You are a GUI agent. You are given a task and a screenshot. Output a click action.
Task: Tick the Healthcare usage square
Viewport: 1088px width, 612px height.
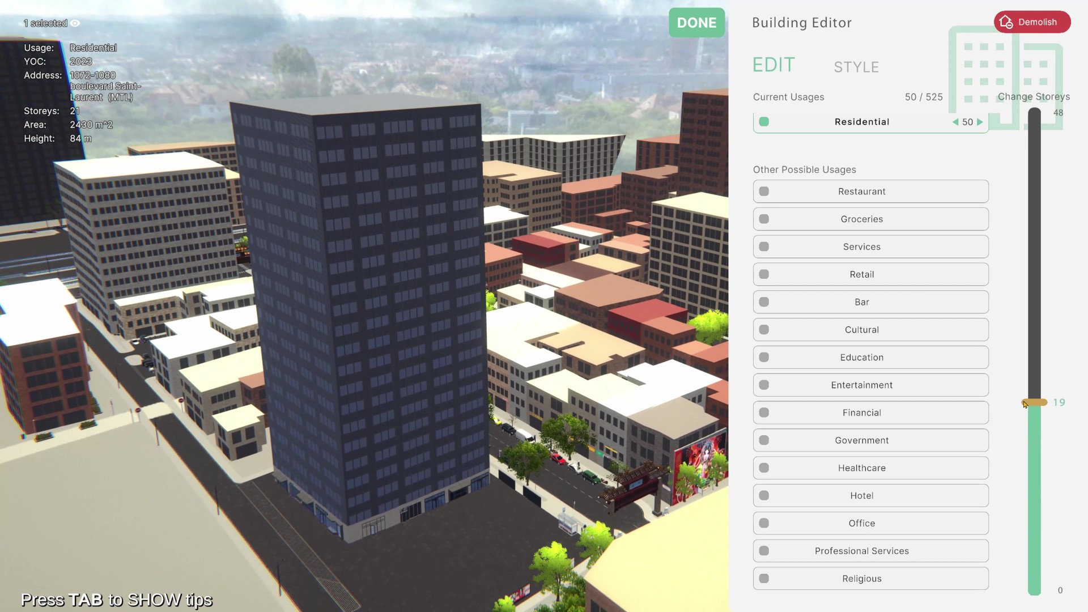[x=764, y=468]
